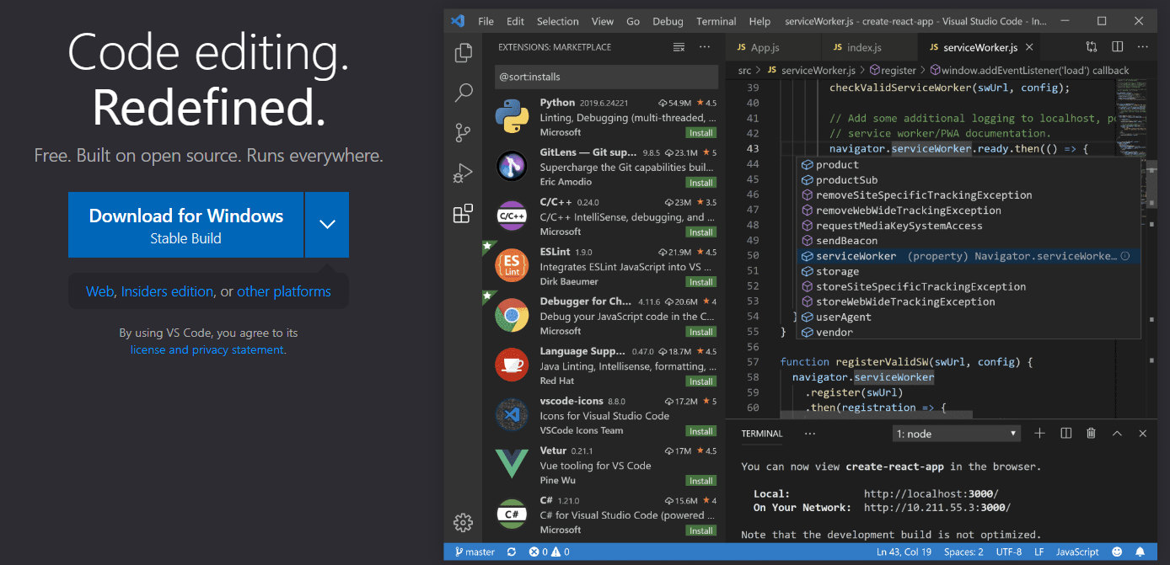Open the settings gear in the activity bar
Viewport: 1170px width, 565px height.
(463, 522)
